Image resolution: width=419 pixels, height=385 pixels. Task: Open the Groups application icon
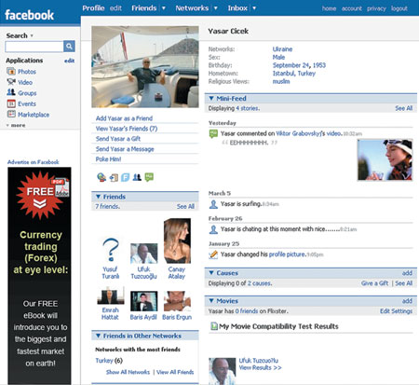click(x=11, y=92)
